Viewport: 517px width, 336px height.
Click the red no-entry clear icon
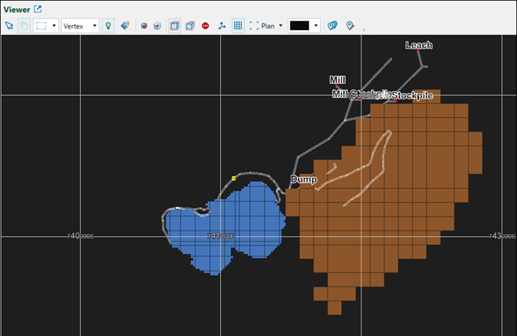coord(205,25)
